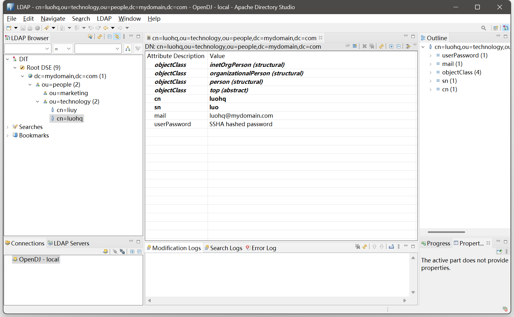Close the cn=luohq entry editor tab
Image resolution: width=514 pixels, height=317 pixels.
pos(321,38)
